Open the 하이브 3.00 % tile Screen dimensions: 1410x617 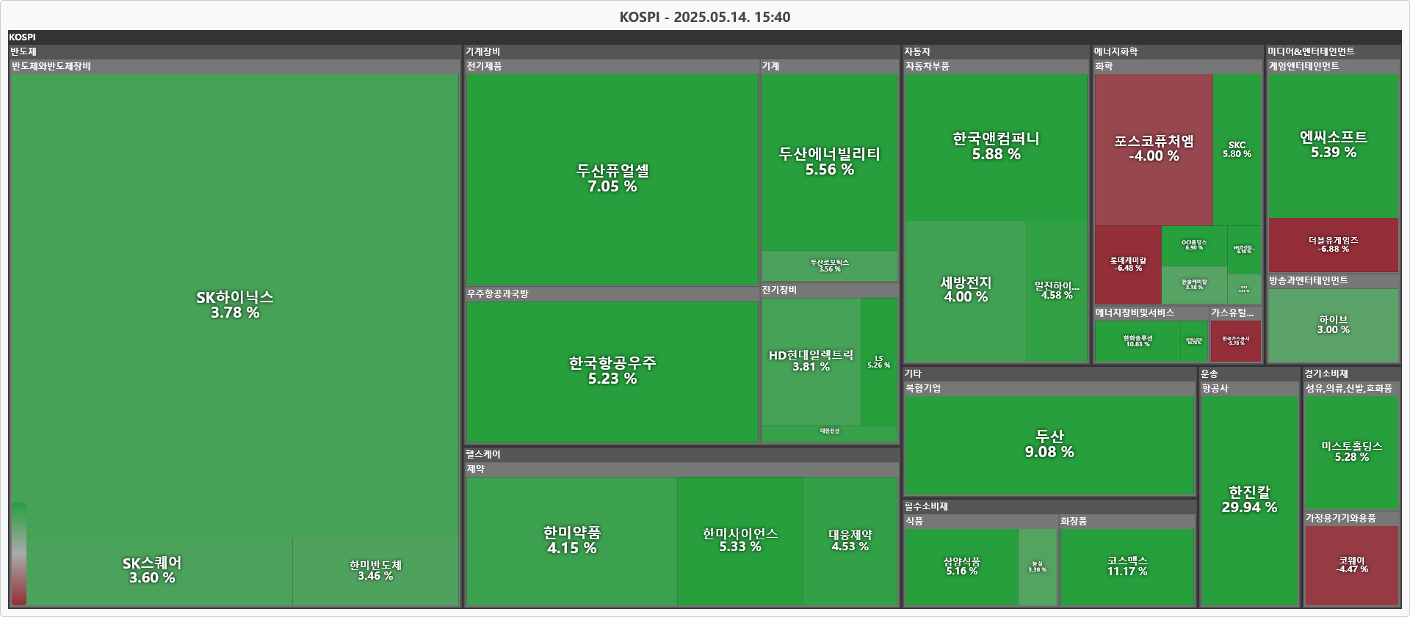click(1333, 325)
